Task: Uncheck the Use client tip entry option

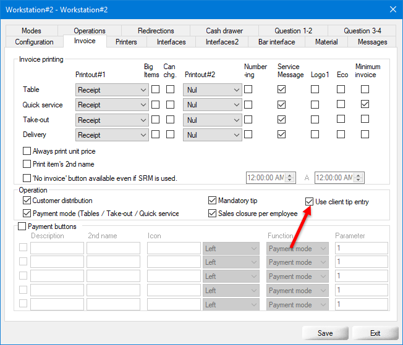Action: [310, 202]
